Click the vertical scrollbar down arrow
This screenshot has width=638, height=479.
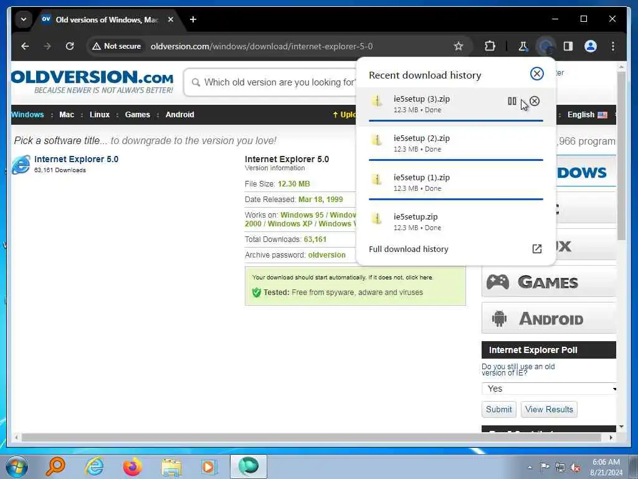pyautogui.click(x=621, y=427)
